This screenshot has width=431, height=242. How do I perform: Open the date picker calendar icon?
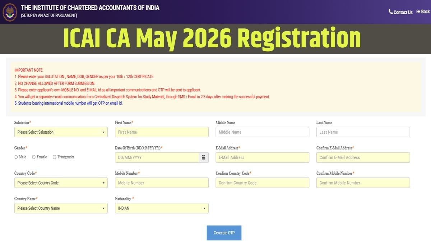pos(204,157)
